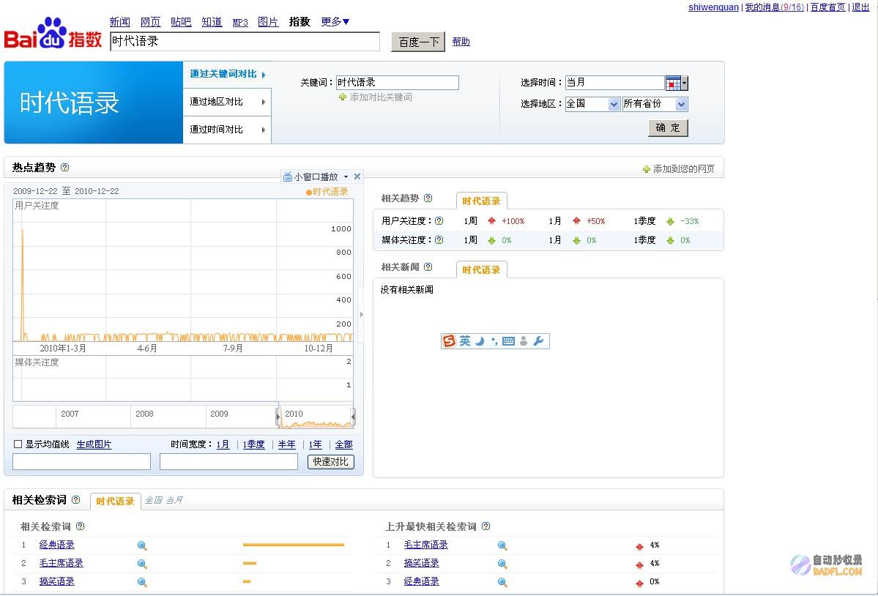Screen dimensions: 878x596
Task: Expand 通过地区对比 option
Action: click(227, 102)
